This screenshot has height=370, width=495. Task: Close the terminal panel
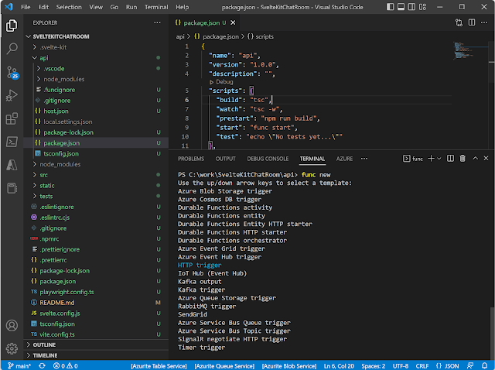click(x=486, y=159)
